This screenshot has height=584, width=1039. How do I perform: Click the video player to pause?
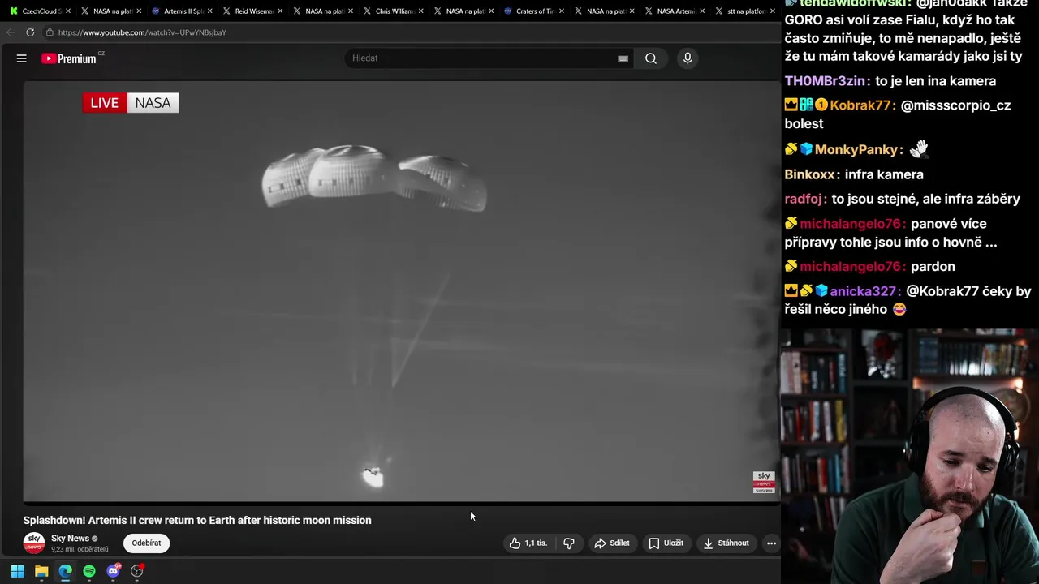401,292
